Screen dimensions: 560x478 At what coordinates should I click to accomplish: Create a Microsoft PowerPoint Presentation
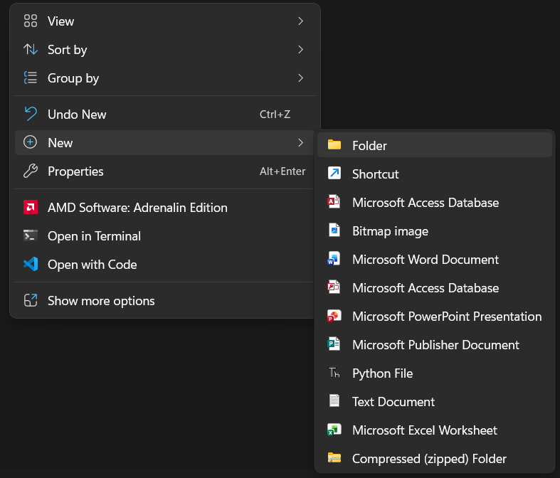435,317
